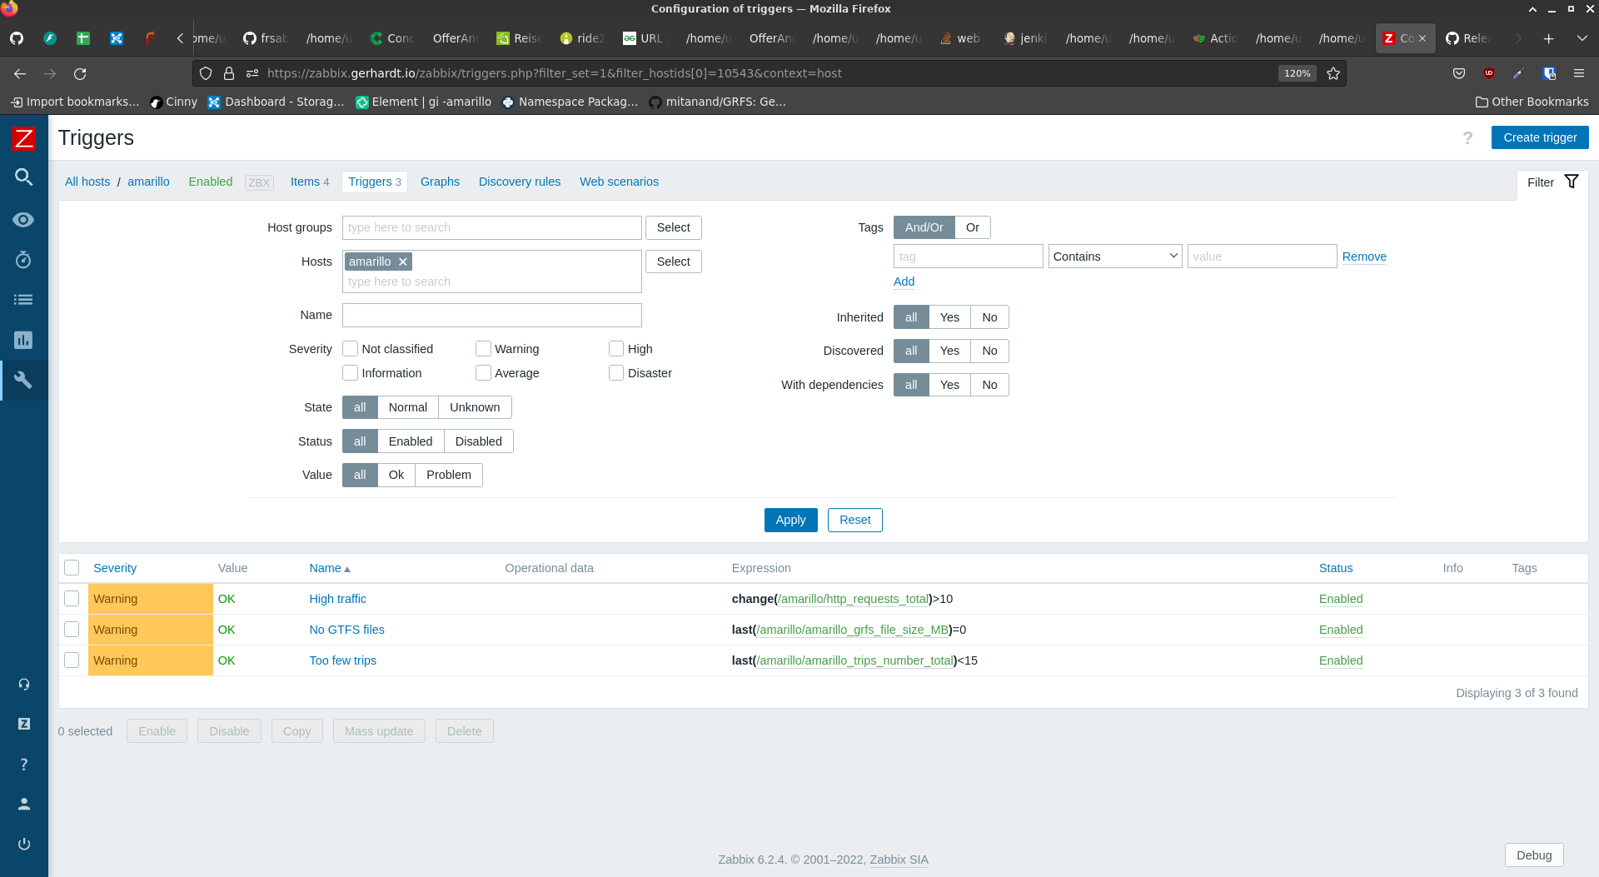Expand the Contains tag operator dropdown
The image size is (1599, 877).
[x=1114, y=257]
